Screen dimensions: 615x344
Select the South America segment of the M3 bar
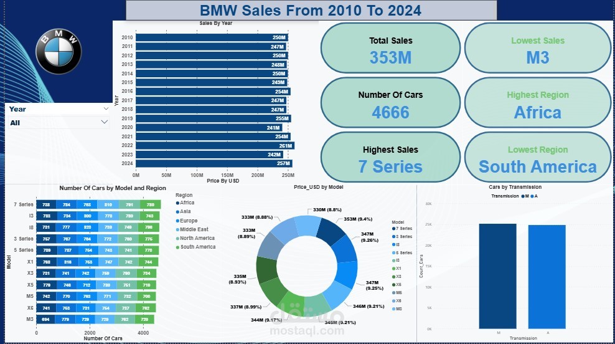click(x=145, y=319)
